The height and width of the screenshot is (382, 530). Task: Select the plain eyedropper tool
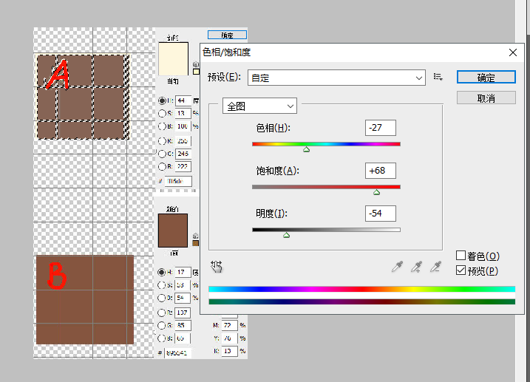[397, 267]
